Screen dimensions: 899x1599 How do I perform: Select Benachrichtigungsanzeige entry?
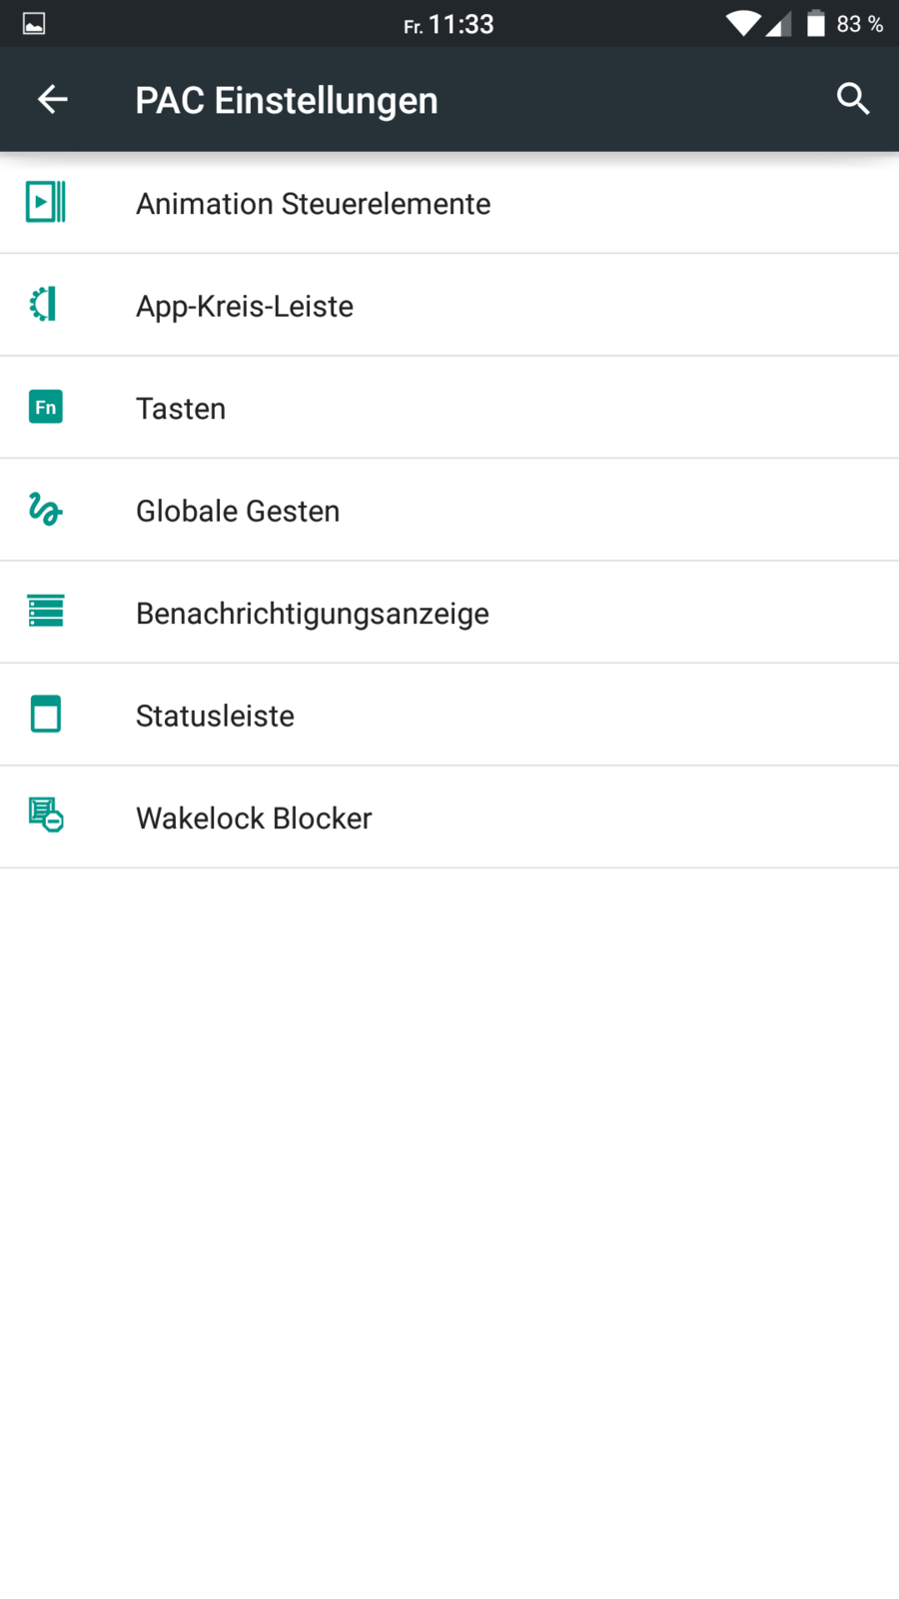[x=313, y=614]
